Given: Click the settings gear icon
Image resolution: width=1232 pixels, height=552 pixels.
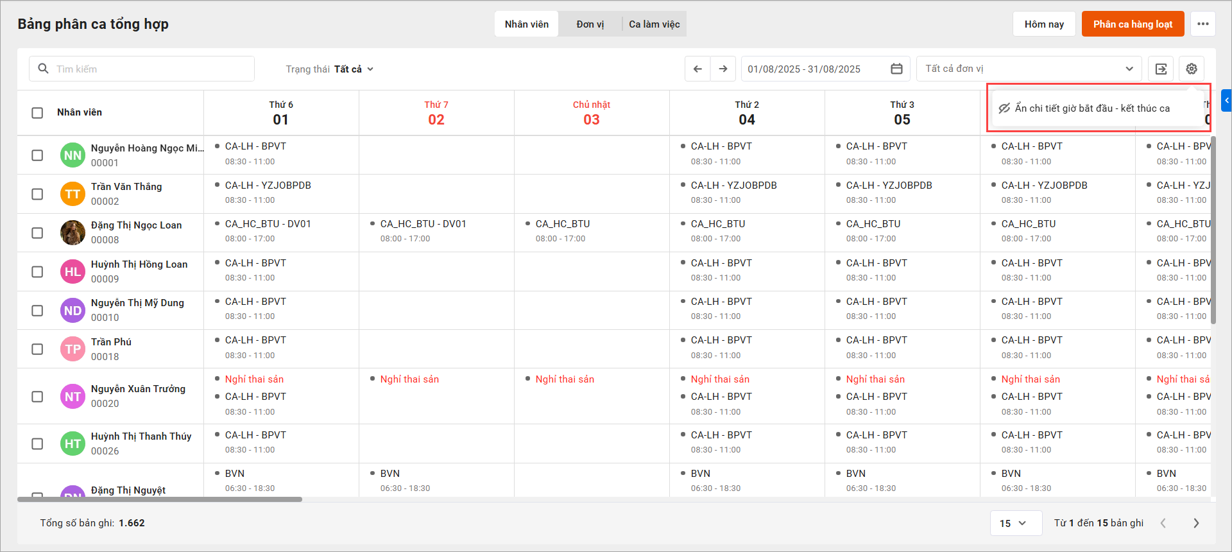Looking at the screenshot, I should pos(1192,69).
